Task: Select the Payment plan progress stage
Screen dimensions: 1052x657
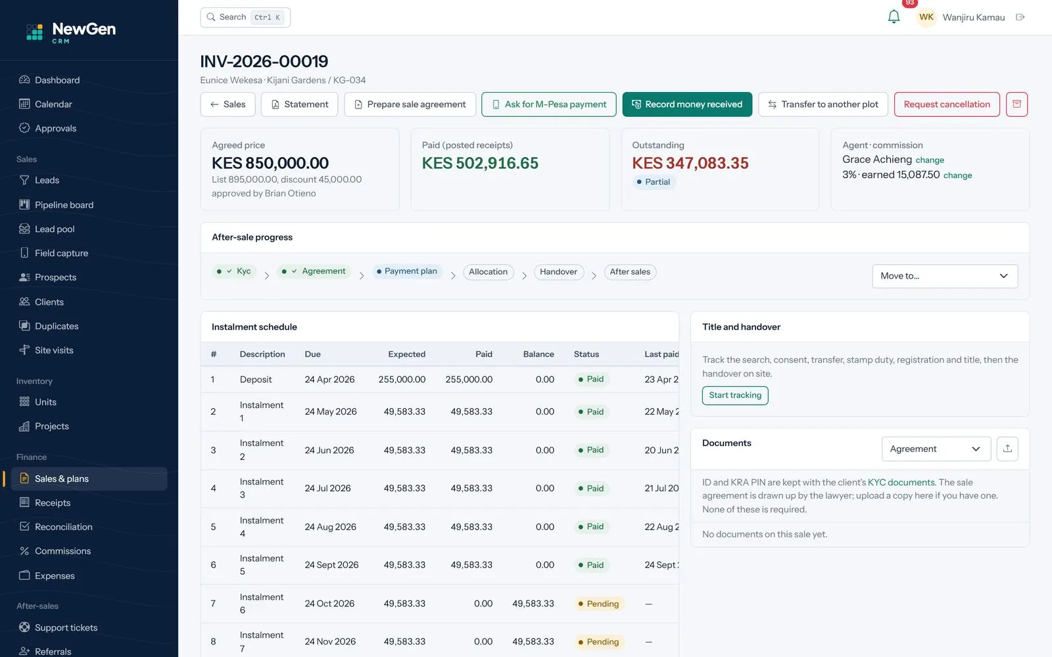Action: (408, 271)
